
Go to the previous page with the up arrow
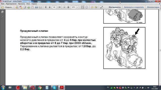click(x=46, y=7)
